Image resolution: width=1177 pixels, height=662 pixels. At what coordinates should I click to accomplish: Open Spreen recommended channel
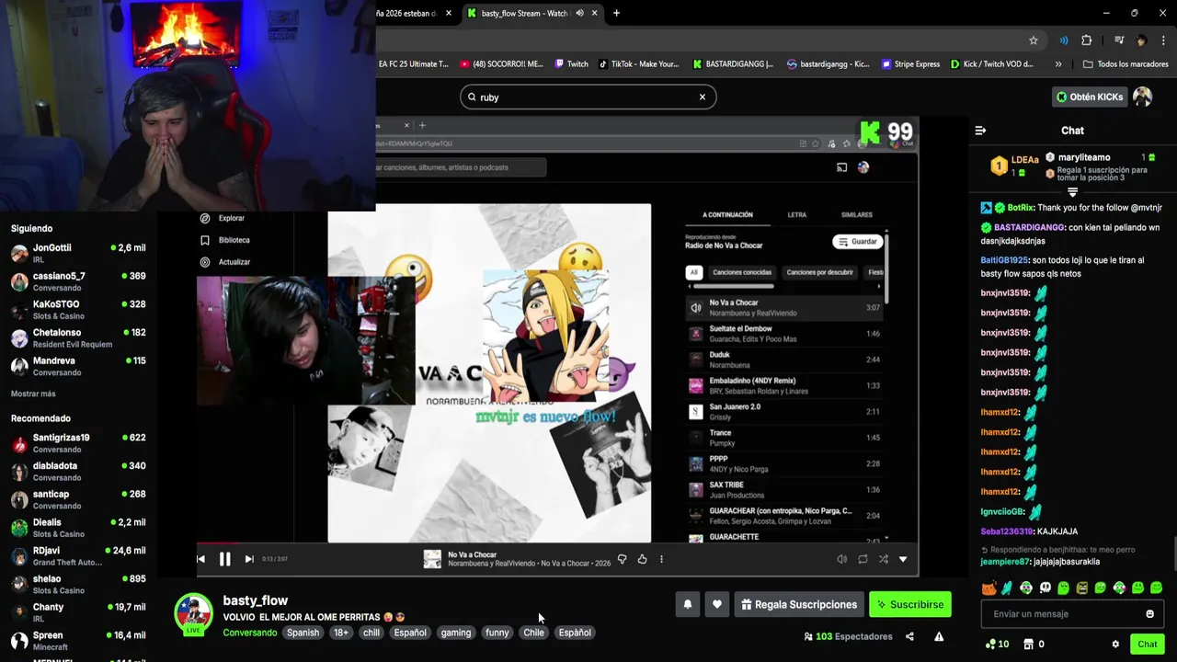[x=78, y=641]
